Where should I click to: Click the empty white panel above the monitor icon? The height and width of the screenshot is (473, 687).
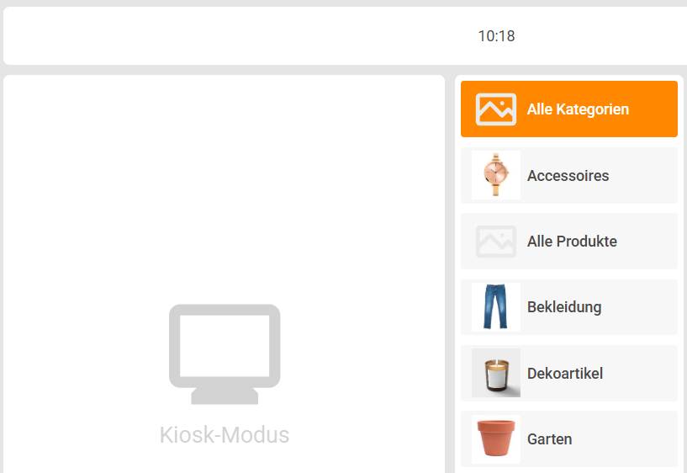point(225,184)
